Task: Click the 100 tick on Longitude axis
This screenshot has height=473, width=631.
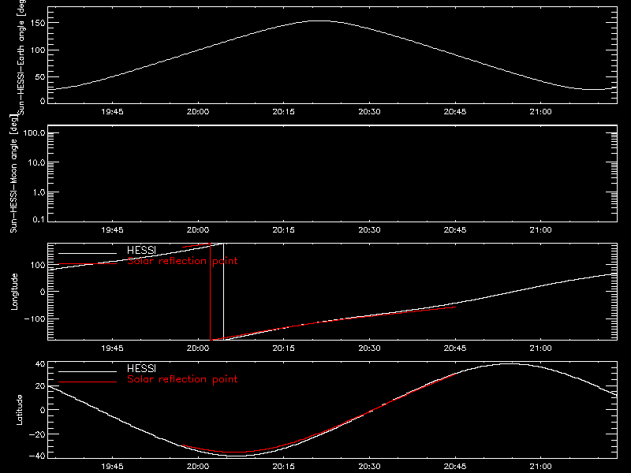Action: 39,265
